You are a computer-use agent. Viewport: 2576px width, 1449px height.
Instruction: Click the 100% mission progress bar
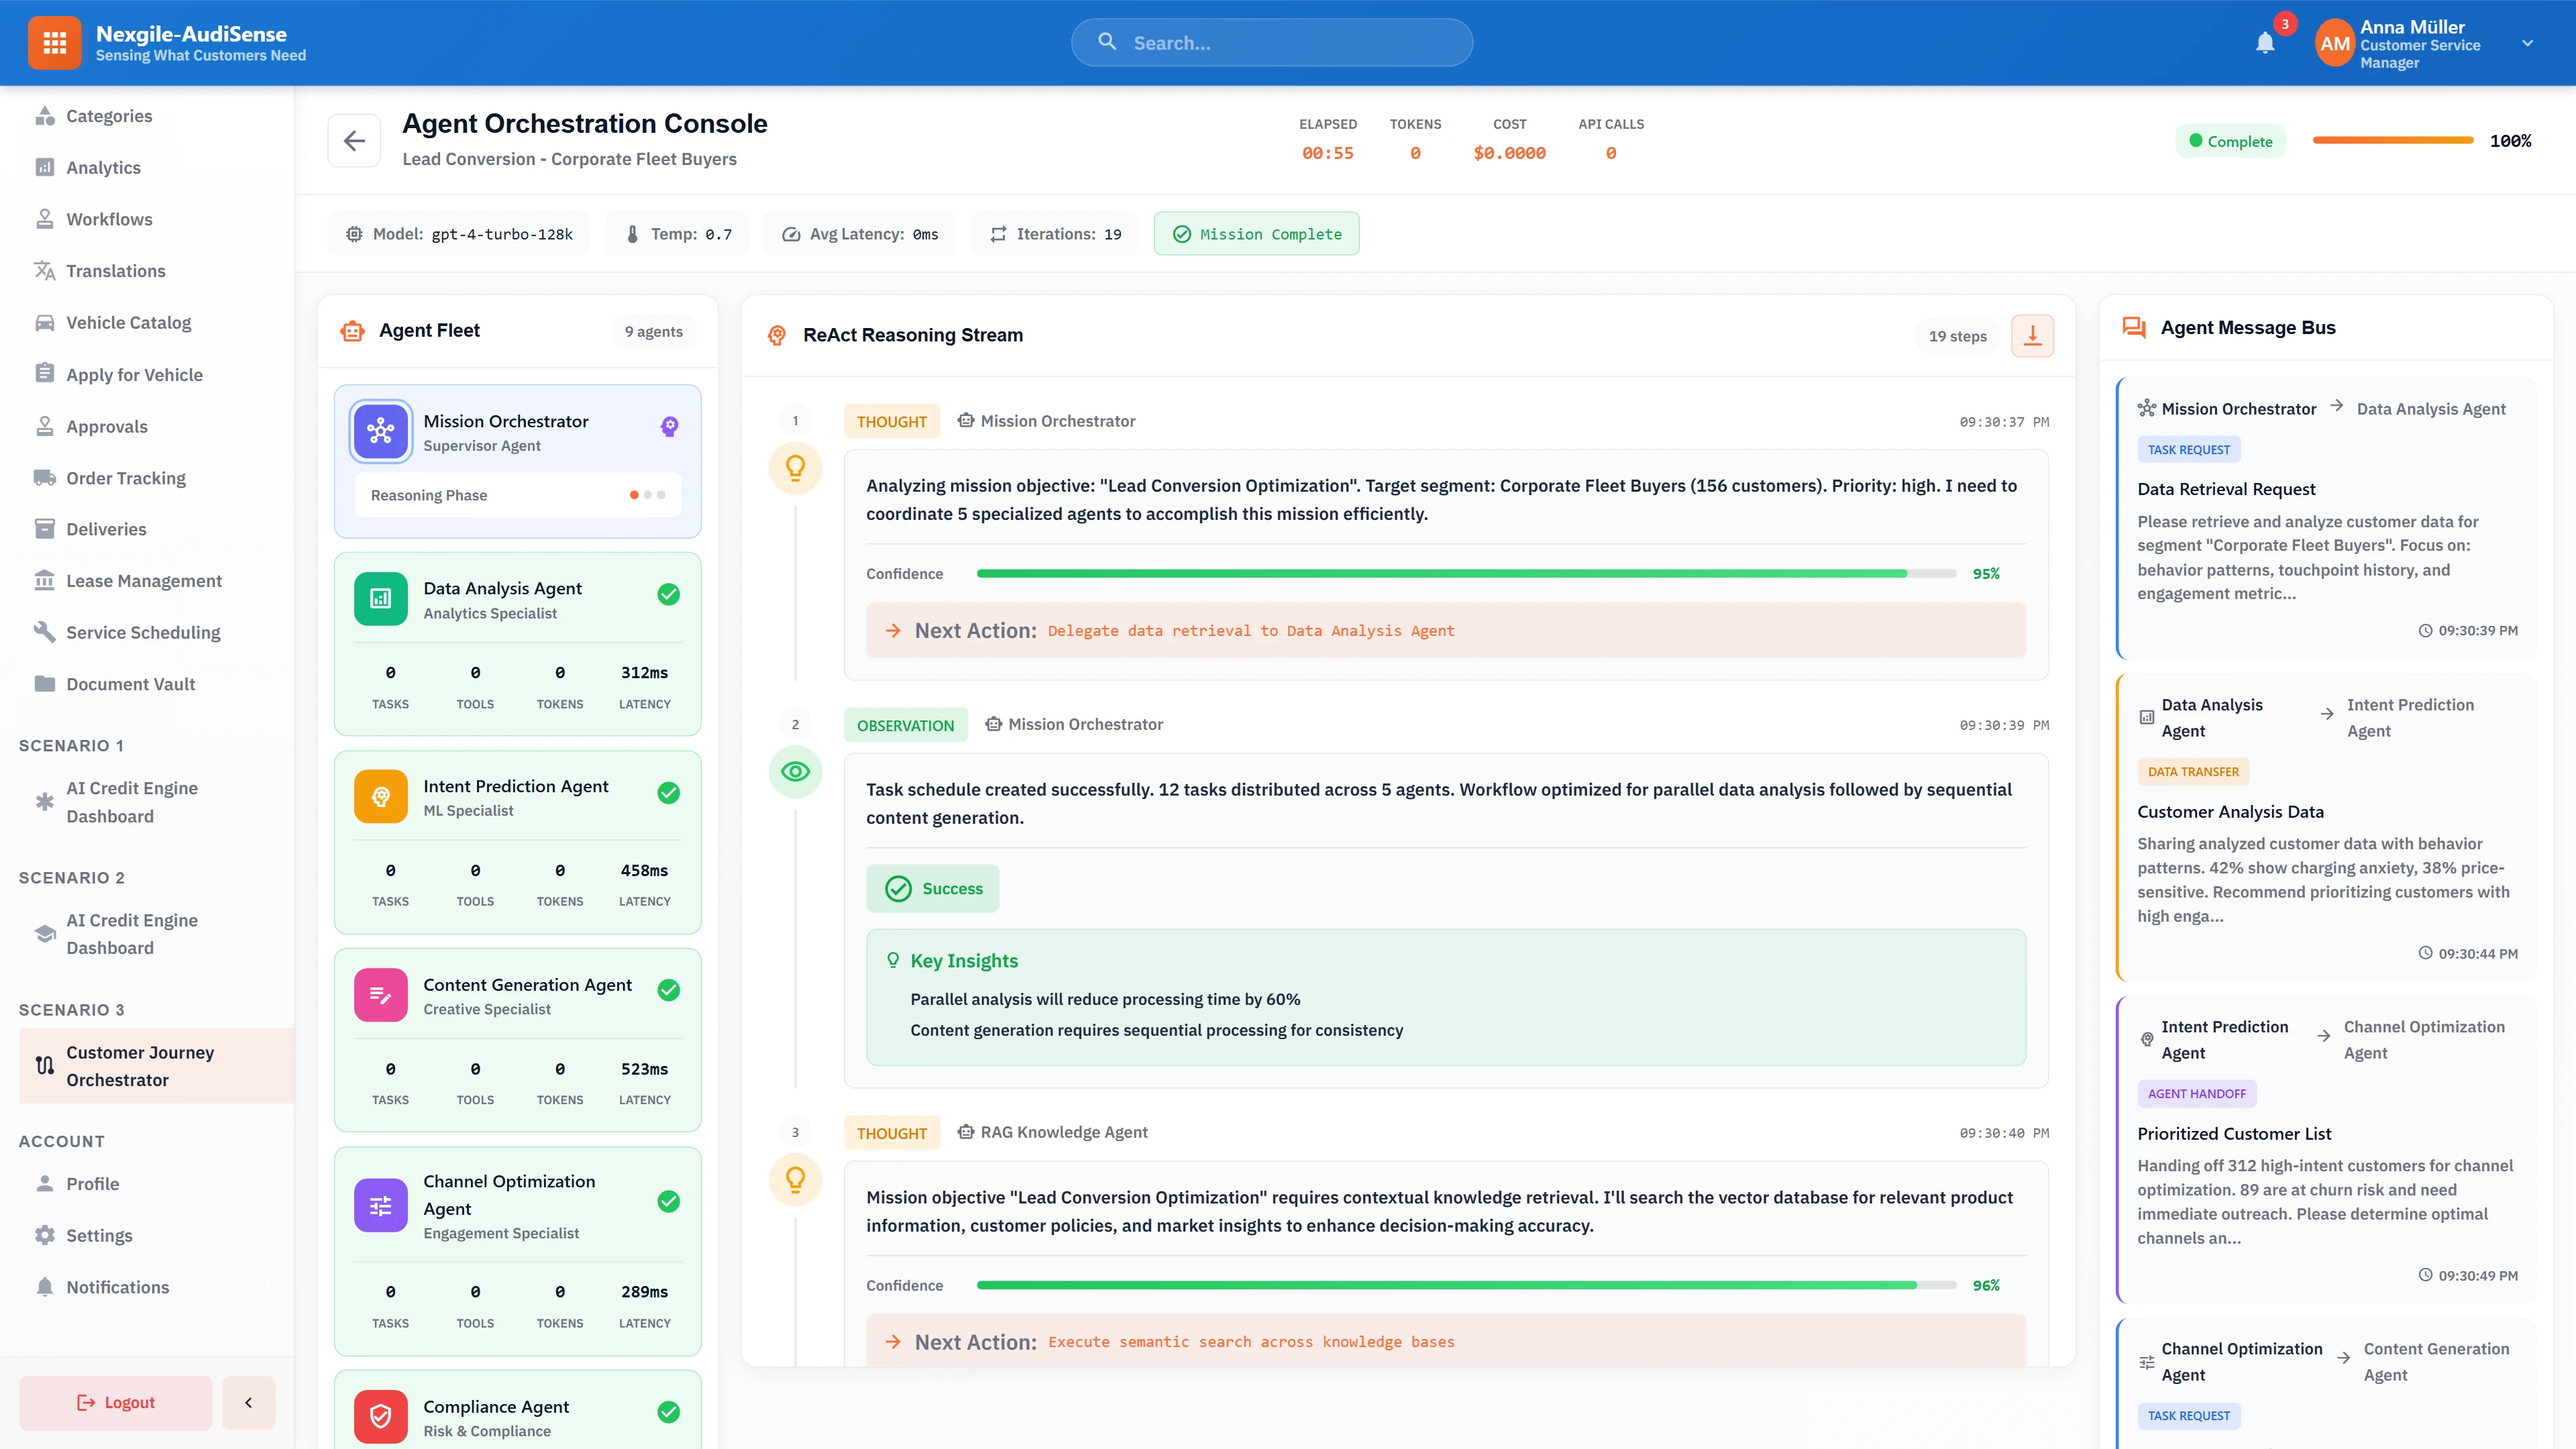(x=2394, y=140)
